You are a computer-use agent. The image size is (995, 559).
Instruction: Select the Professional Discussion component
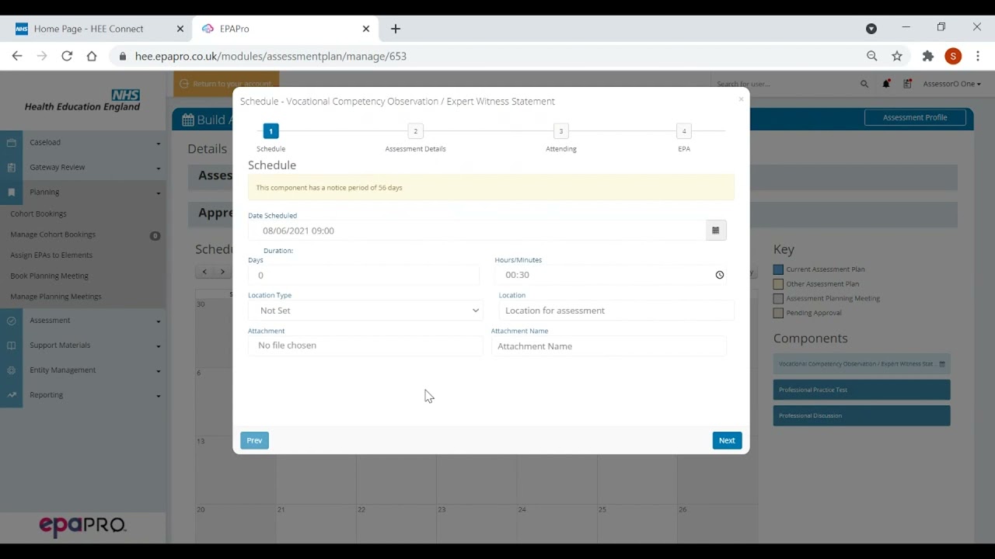pyautogui.click(x=861, y=415)
